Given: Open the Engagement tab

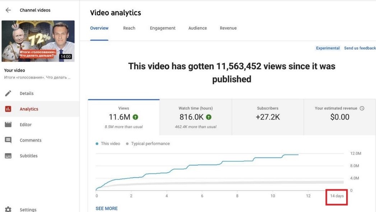Looking at the screenshot, I should [x=163, y=28].
